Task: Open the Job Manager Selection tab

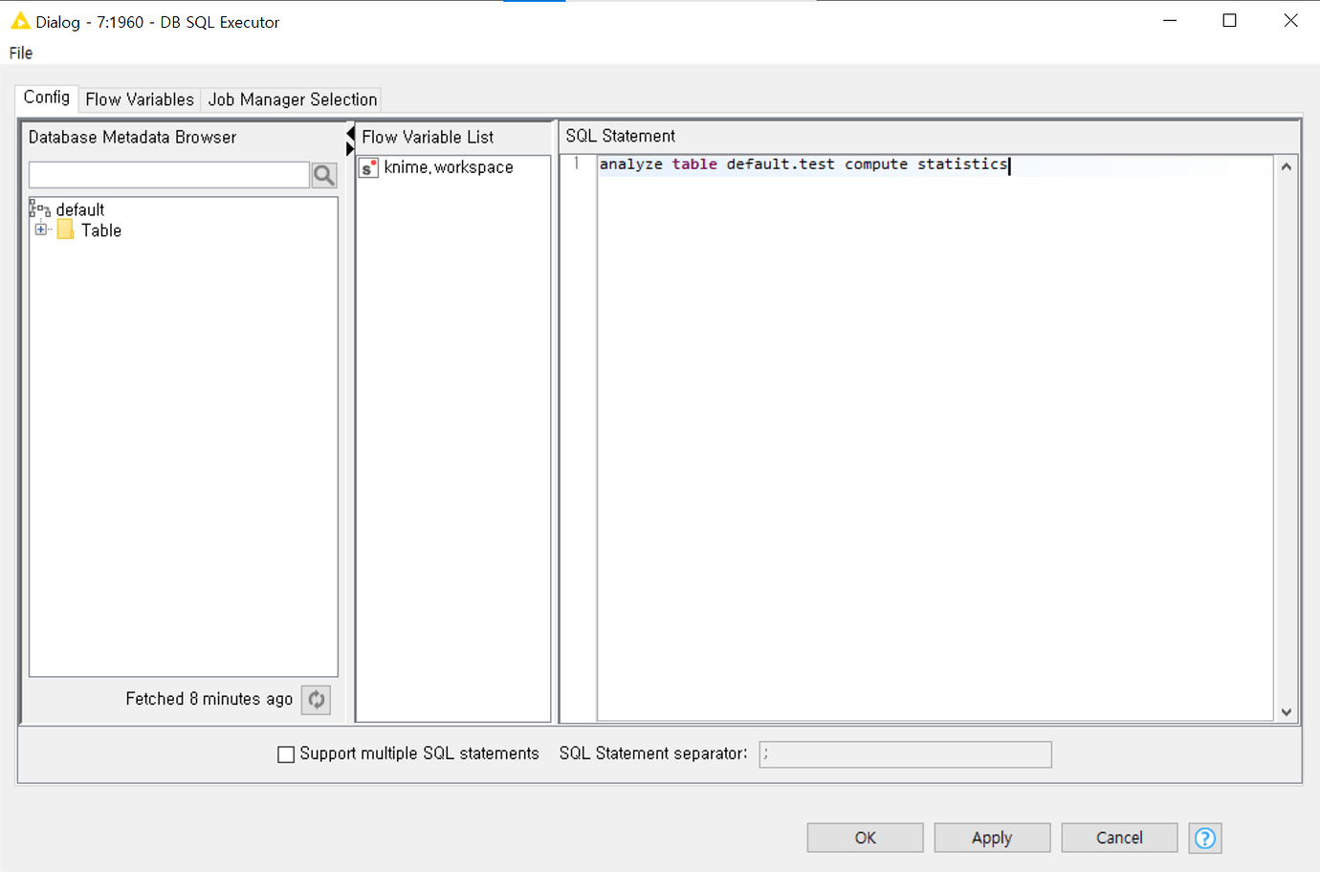Action: (x=291, y=98)
